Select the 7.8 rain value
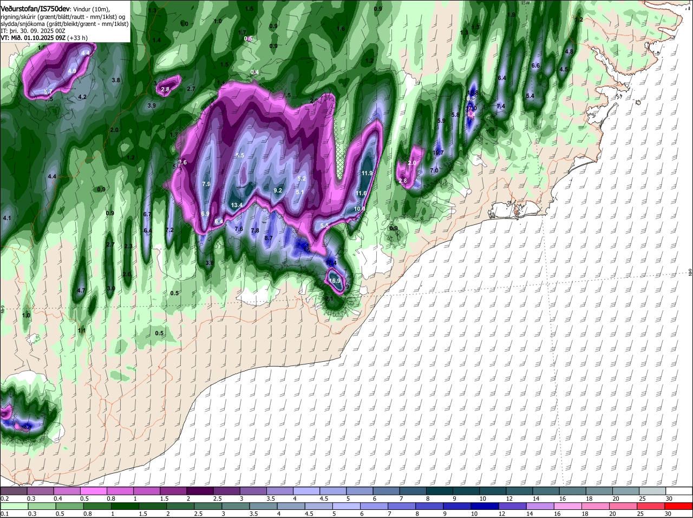The height and width of the screenshot is (518, 693). pyautogui.click(x=256, y=230)
